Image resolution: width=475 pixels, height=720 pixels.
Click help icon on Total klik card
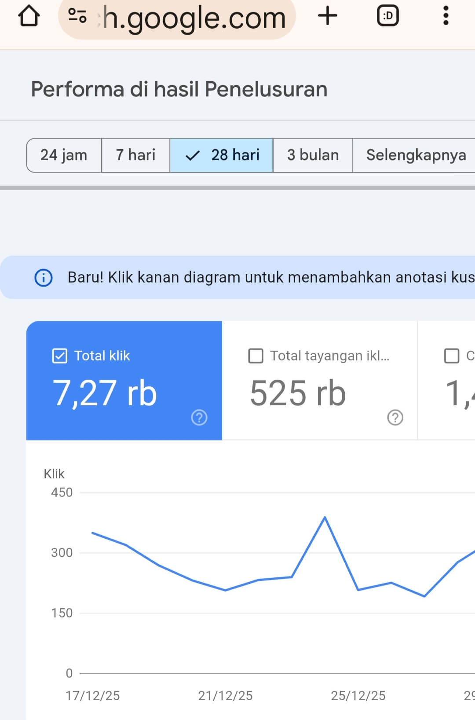[x=199, y=417]
